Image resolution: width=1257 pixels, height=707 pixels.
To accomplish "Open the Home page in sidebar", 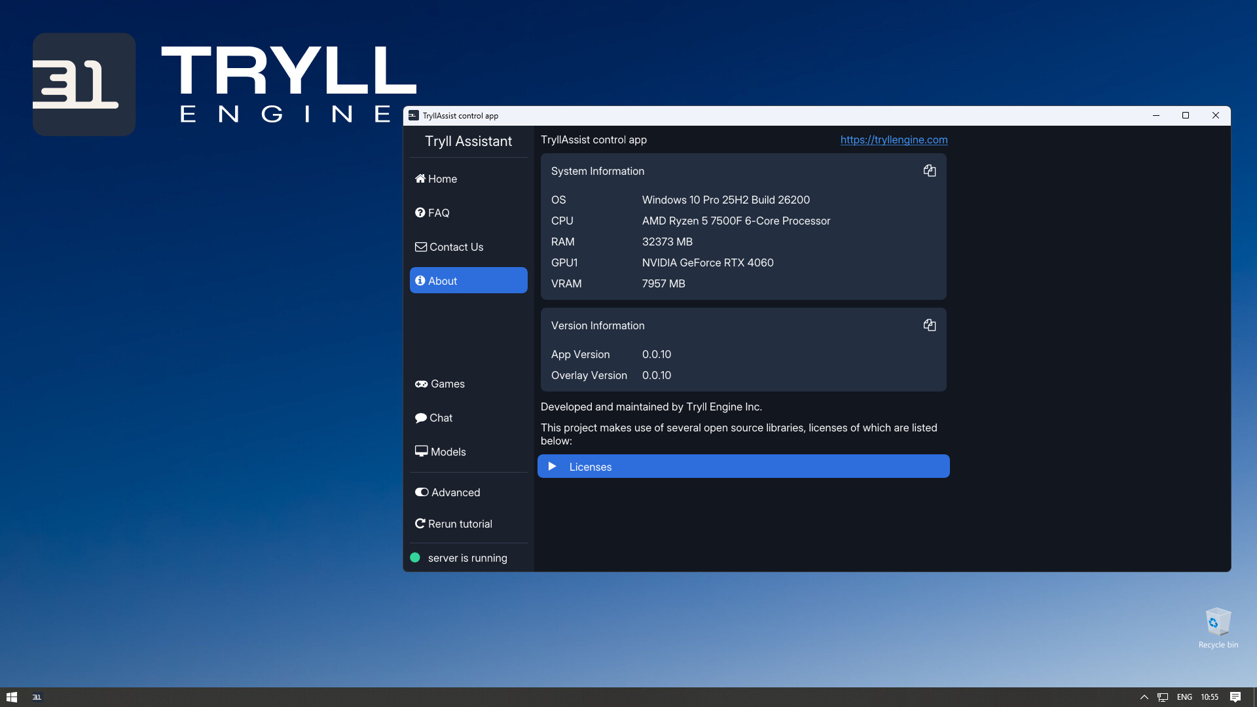I will point(468,179).
